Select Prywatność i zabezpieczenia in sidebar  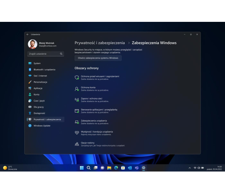coord(46,119)
